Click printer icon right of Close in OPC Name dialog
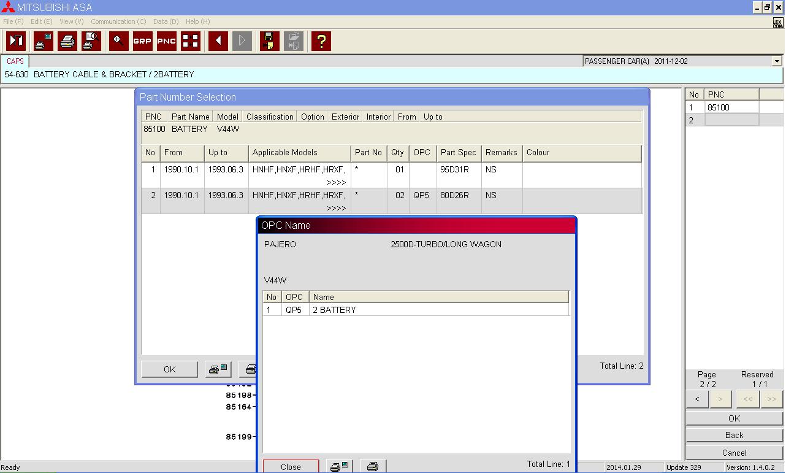Viewport: 786px width, 473px height. point(372,467)
